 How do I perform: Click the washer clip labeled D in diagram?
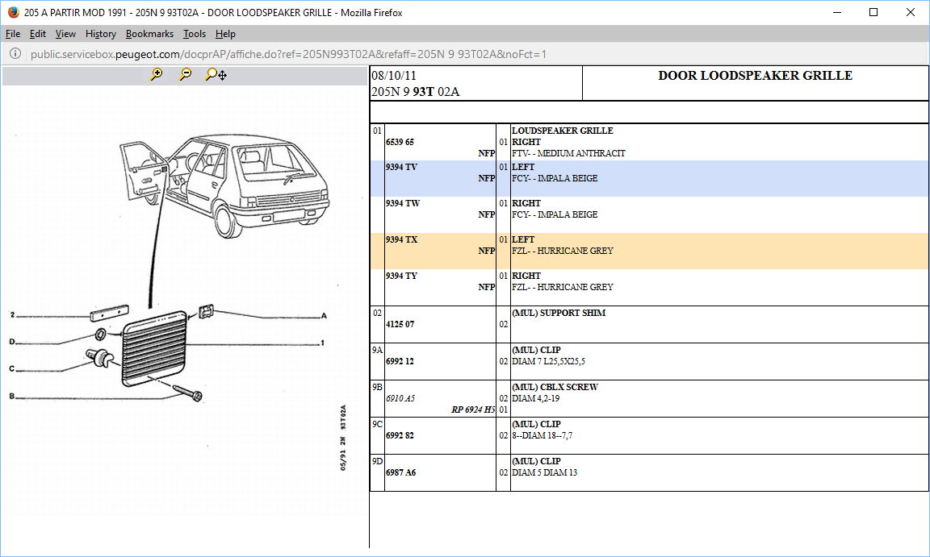(x=101, y=335)
